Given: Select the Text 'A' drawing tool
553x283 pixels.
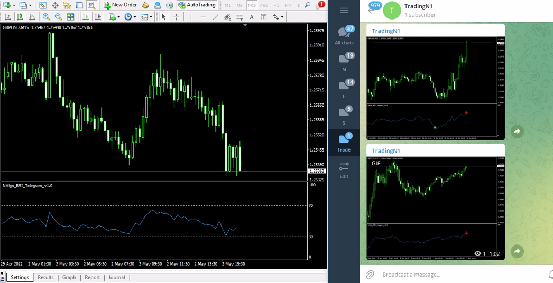Looking at the screenshot, I should tap(252, 16).
